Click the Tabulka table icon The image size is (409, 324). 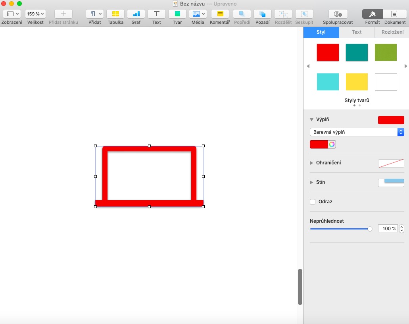[115, 14]
